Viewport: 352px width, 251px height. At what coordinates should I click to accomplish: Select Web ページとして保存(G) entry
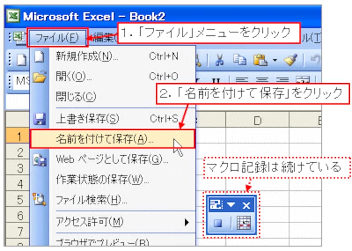pos(113,159)
